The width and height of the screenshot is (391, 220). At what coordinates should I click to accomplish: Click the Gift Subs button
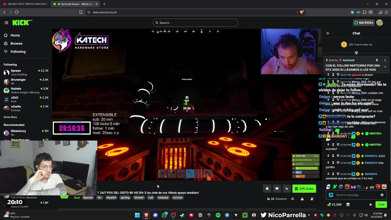coord(304,189)
